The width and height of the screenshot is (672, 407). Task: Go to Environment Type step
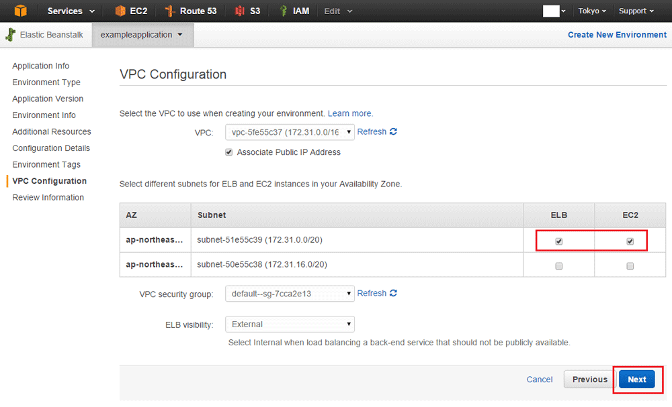46,82
